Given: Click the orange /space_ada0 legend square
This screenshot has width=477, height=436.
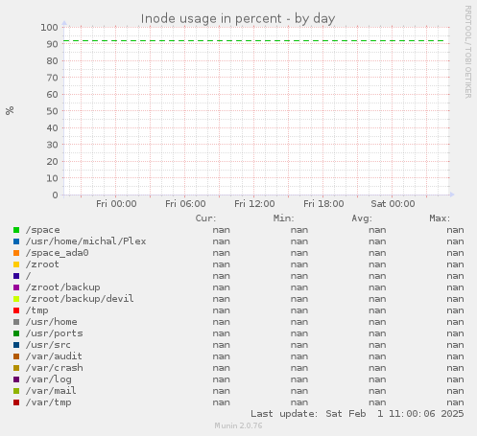Looking at the screenshot, I should pos(16,253).
